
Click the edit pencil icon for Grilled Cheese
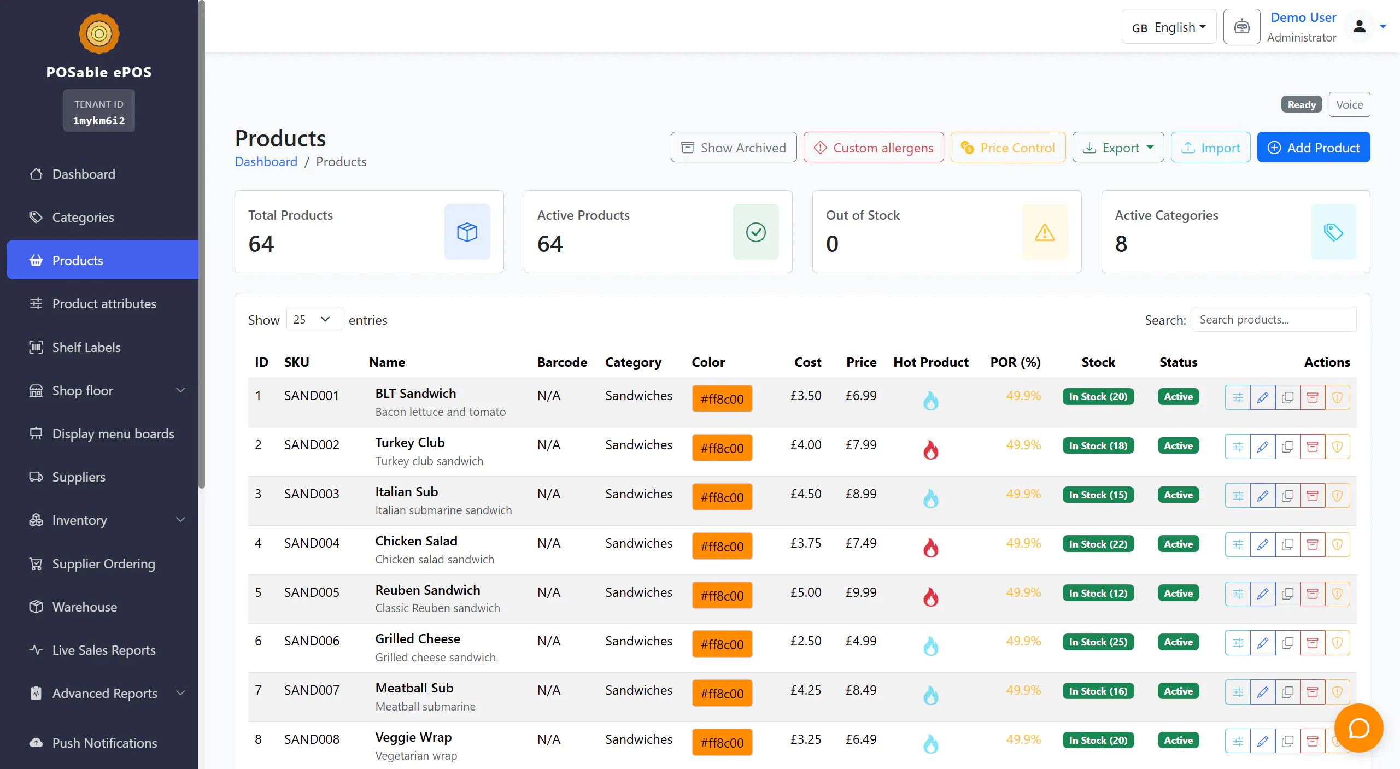pyautogui.click(x=1262, y=643)
